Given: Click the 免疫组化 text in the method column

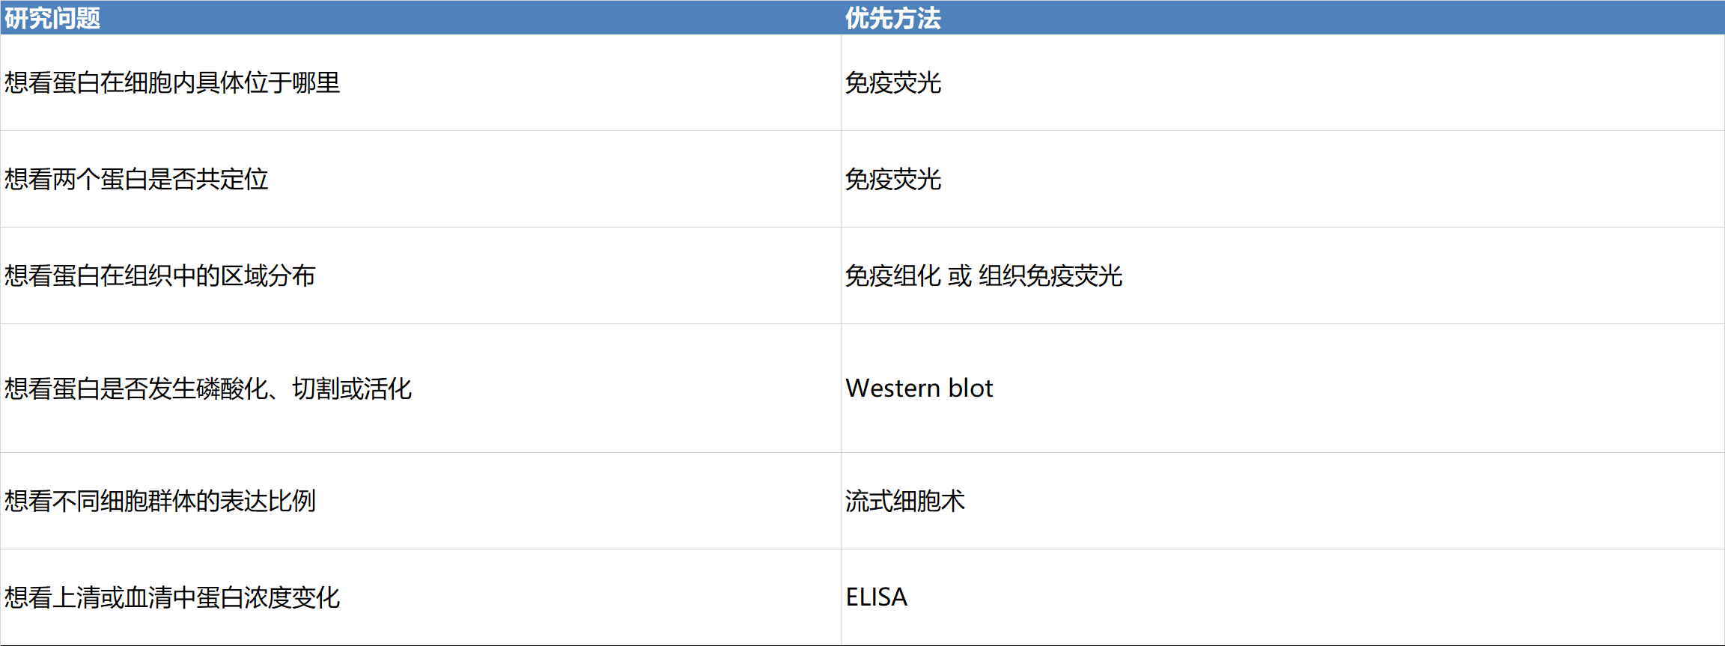Looking at the screenshot, I should tap(892, 275).
